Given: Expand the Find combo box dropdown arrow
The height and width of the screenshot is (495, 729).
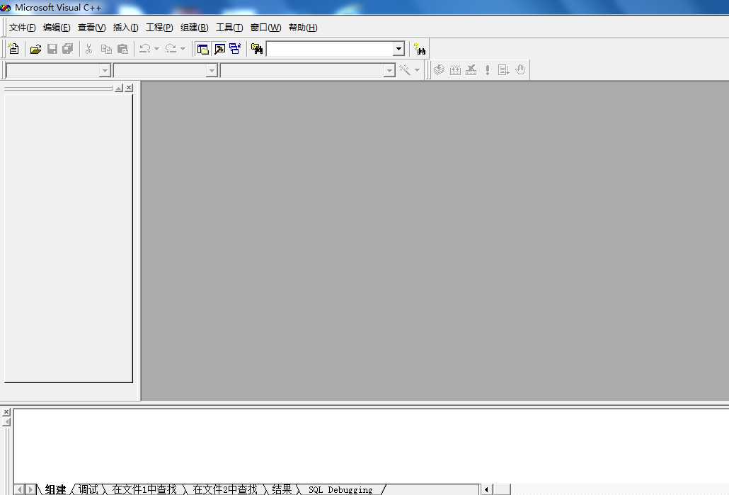Looking at the screenshot, I should tap(398, 49).
